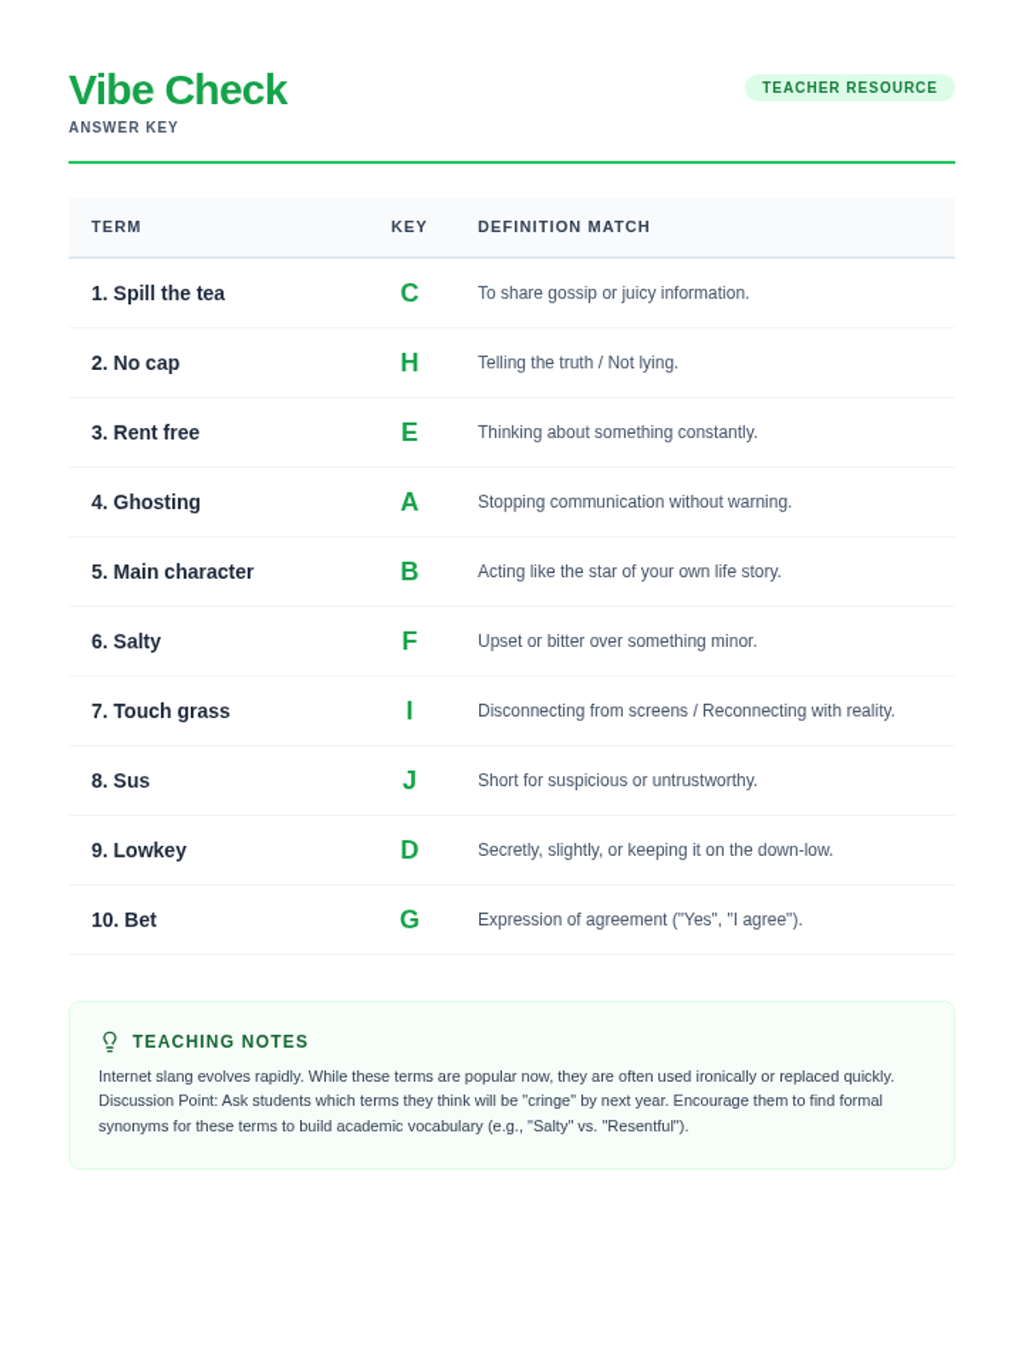Viewport: 1023px width, 1364px height.
Task: Click the TERM column header
Action: 116,227
